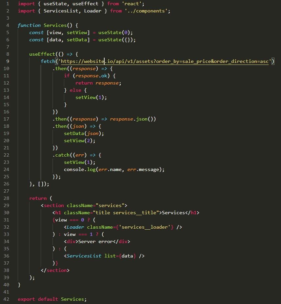Click the empty dependency array '[]' on line 26
The width and height of the screenshot is (281, 304).
[41, 184]
